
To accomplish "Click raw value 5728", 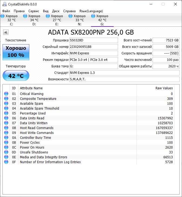I will (x=169, y=162).
